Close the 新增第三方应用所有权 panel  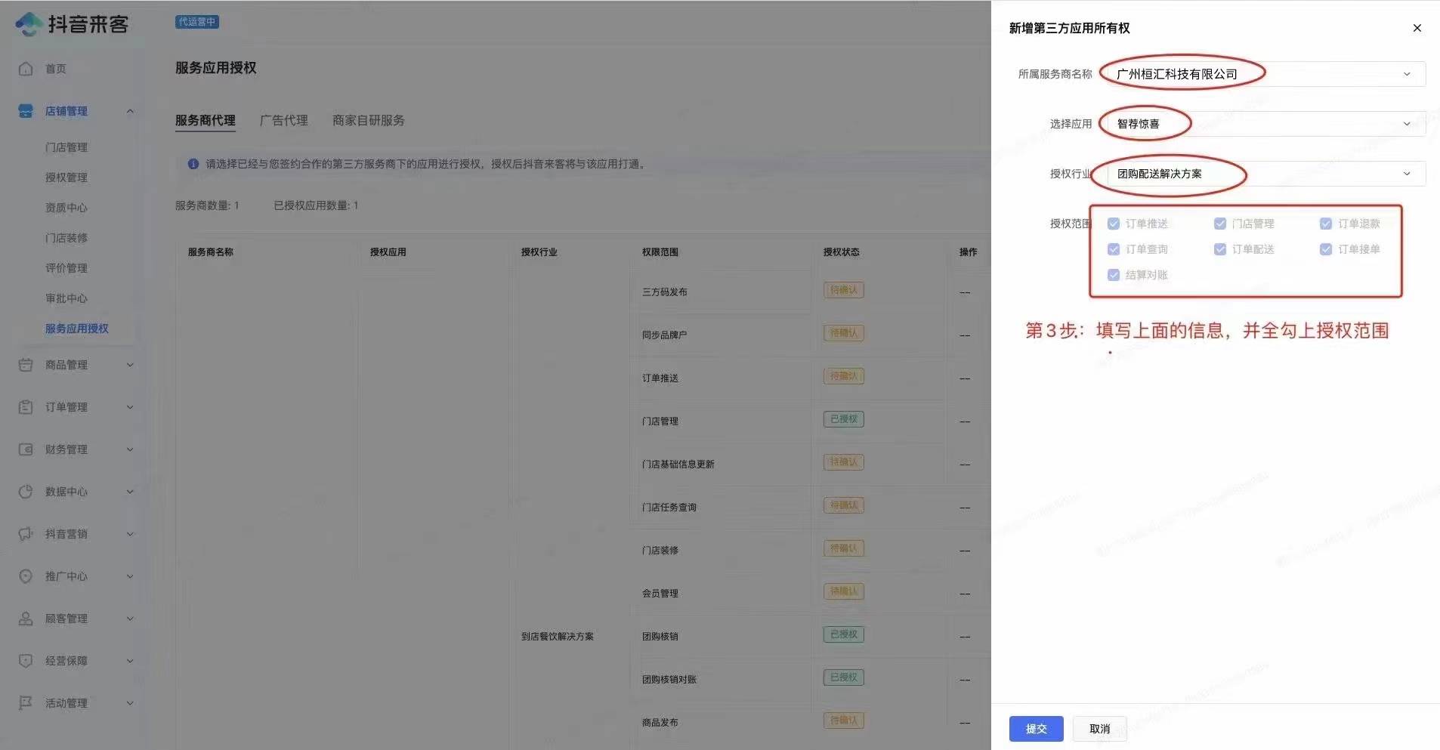click(1417, 28)
